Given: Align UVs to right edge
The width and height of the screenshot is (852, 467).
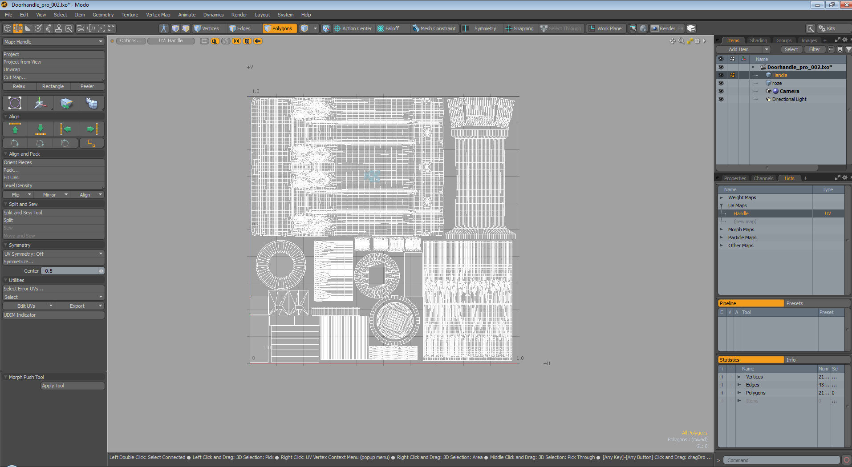Looking at the screenshot, I should click(92, 129).
